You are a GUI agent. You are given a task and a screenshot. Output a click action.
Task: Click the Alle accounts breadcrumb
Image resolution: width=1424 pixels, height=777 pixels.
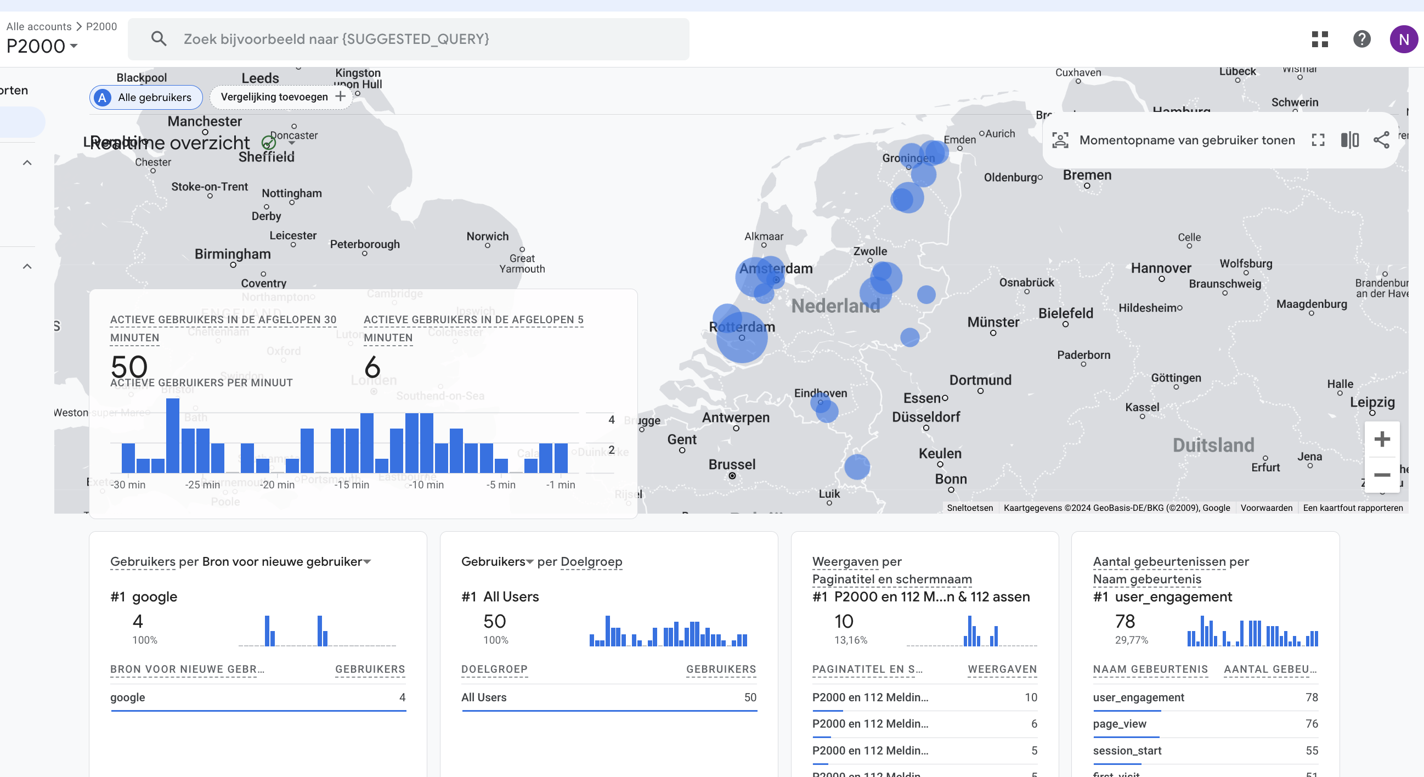(x=39, y=26)
